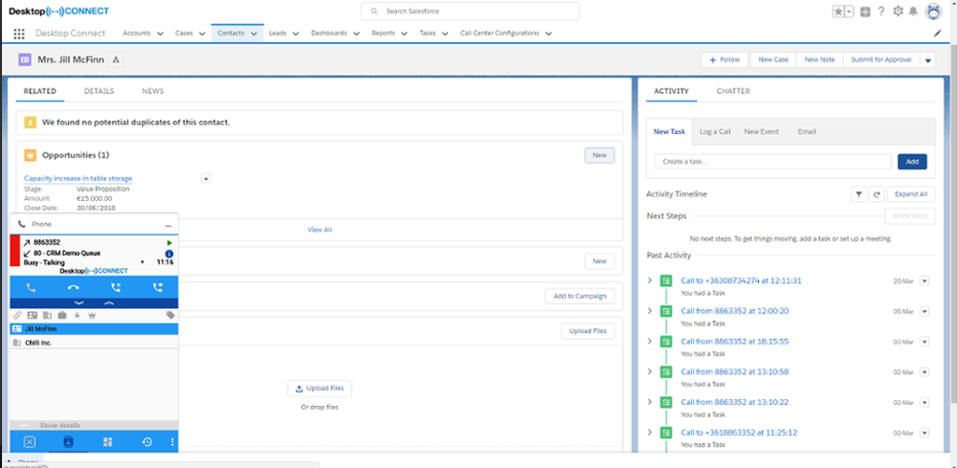Viewport: 957px width, 468px height.
Task: Refresh the activity timeline
Action: pyautogui.click(x=876, y=194)
